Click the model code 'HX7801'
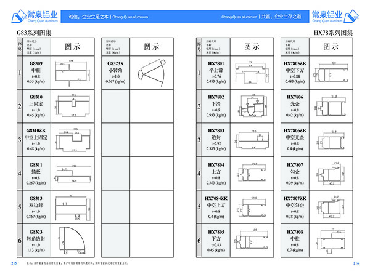Image resolution: width=370 pixels, height=277 pixels. 216,63
